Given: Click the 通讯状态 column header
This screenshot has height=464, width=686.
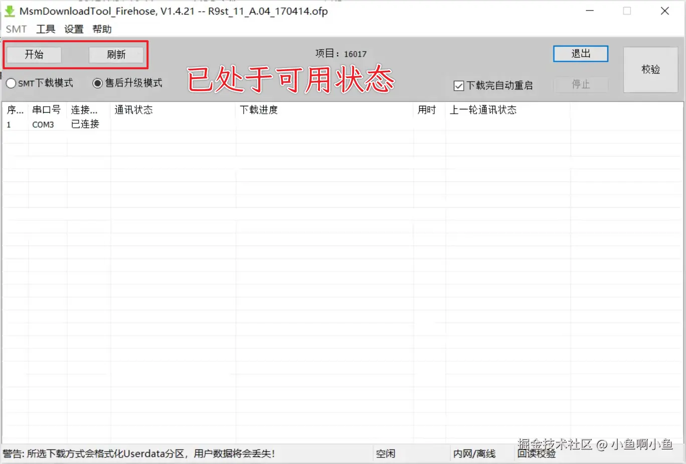Looking at the screenshot, I should 173,110.
